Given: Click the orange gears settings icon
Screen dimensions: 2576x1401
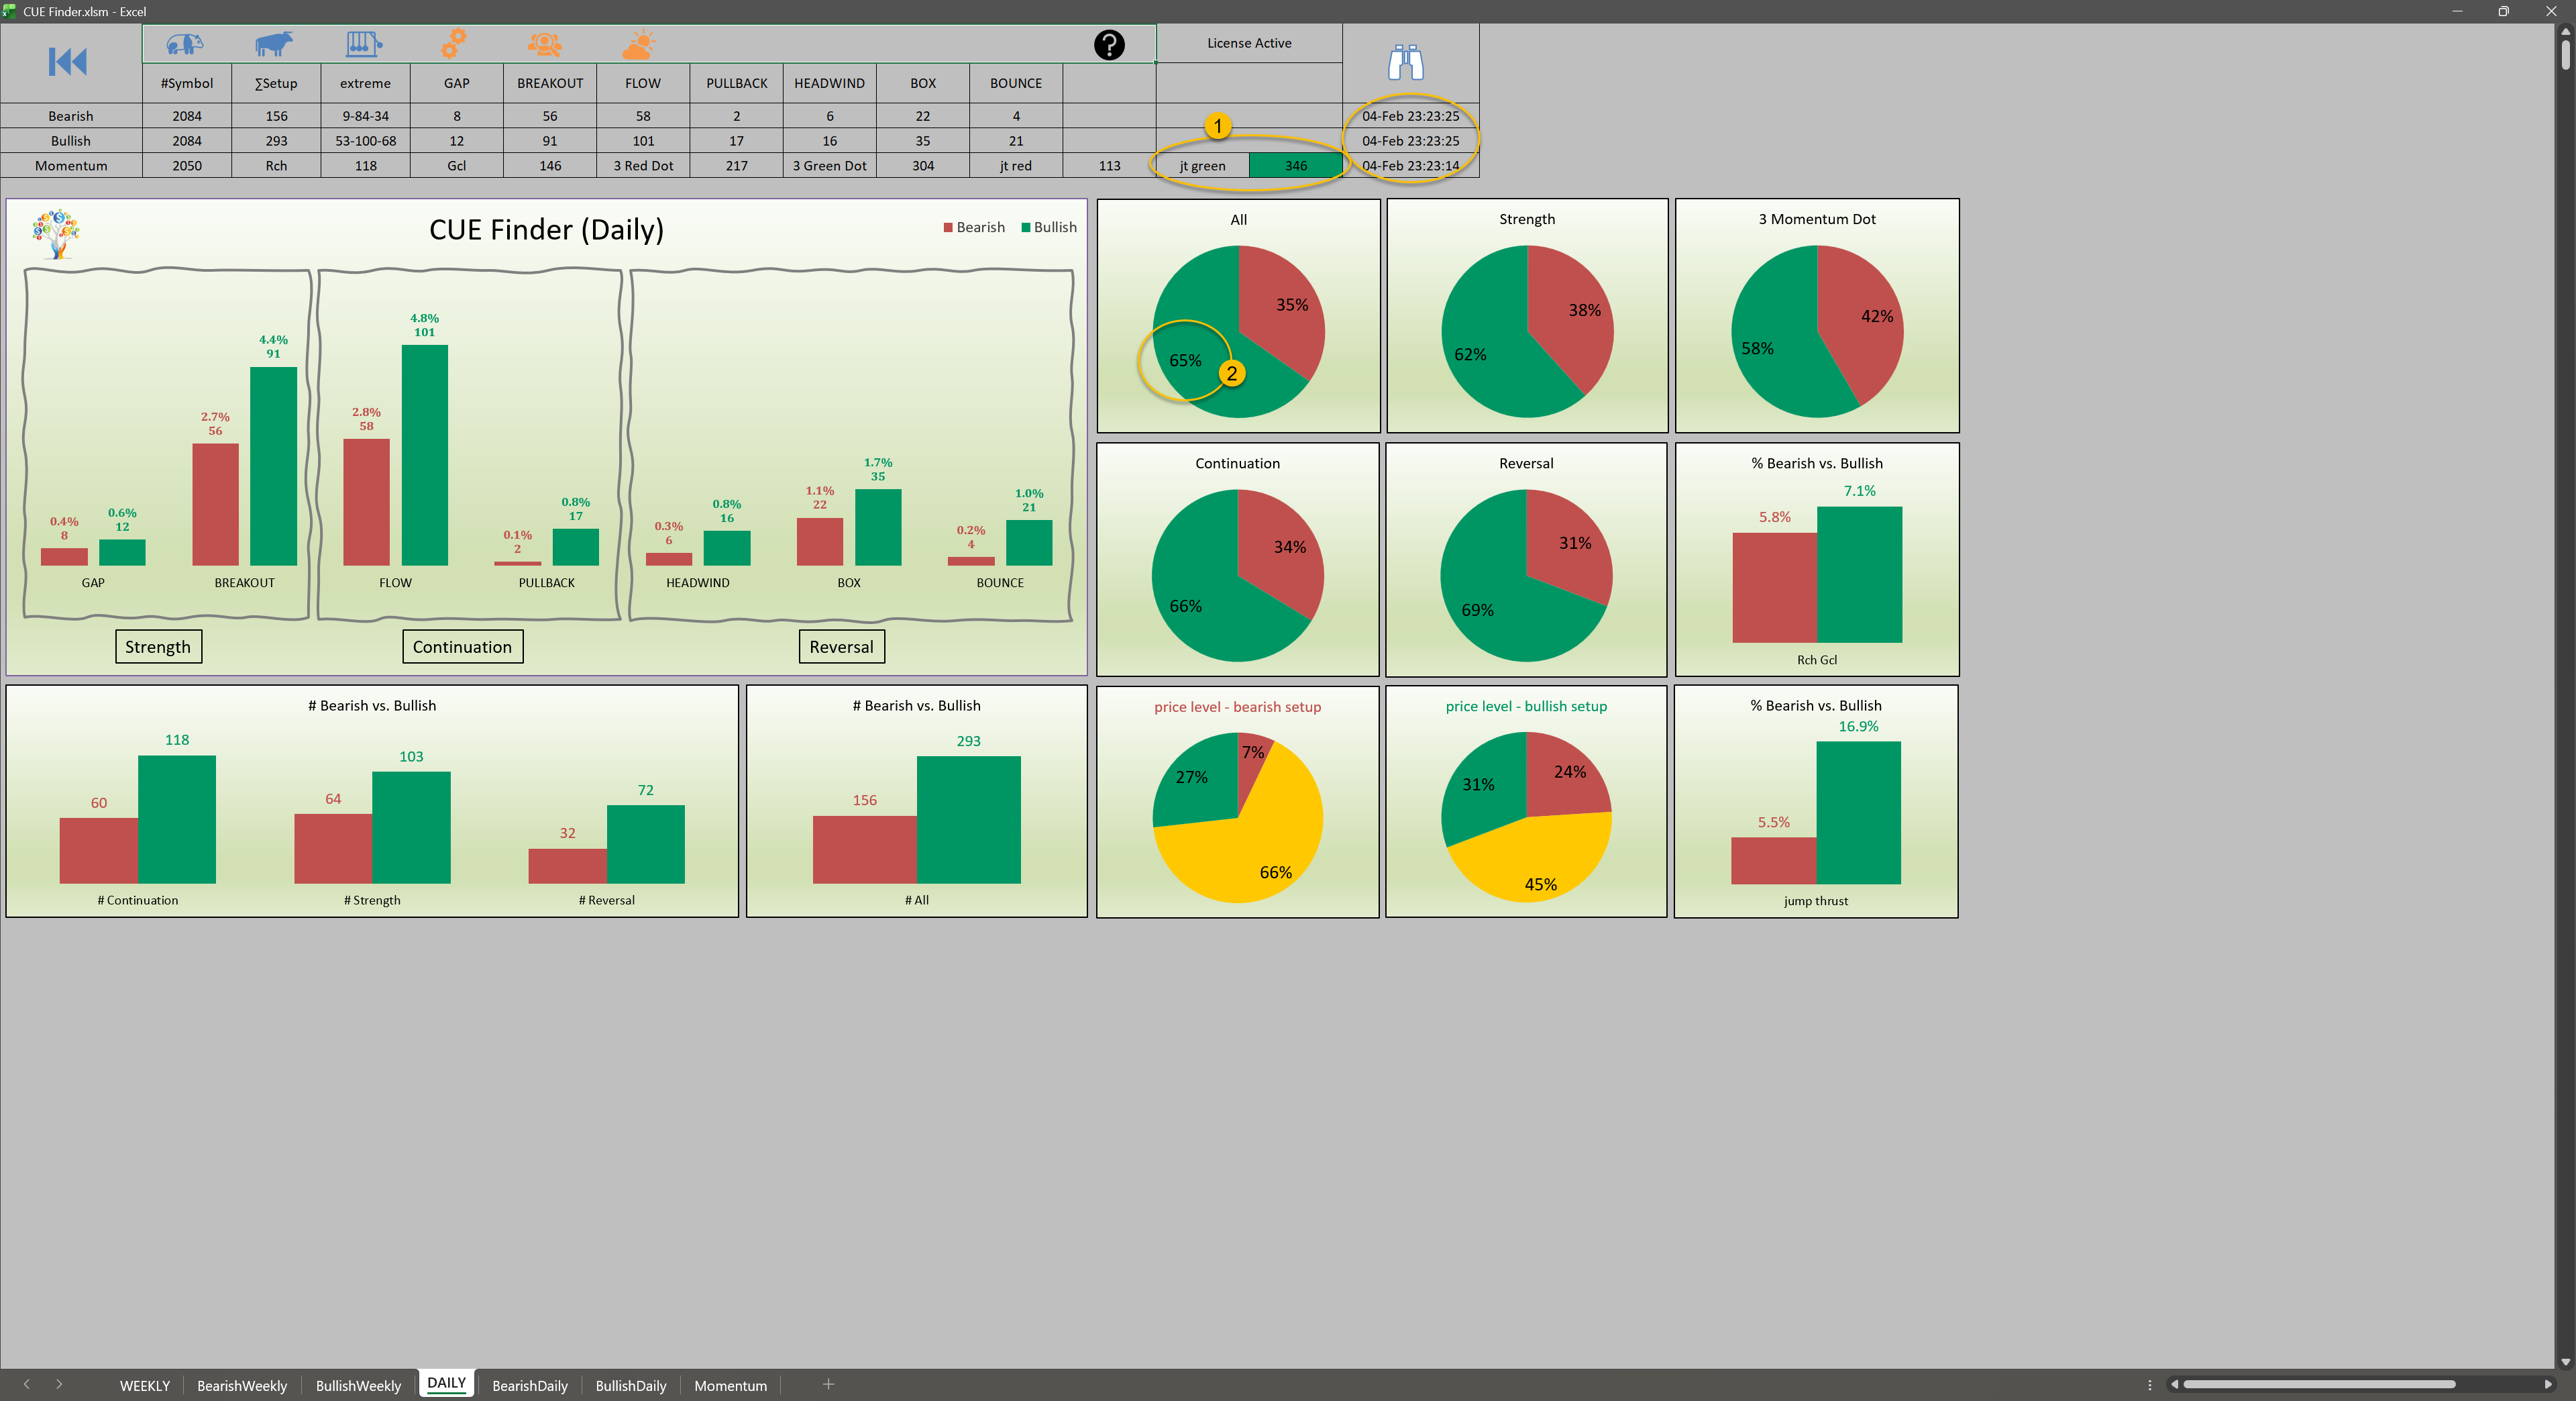Looking at the screenshot, I should 454,43.
